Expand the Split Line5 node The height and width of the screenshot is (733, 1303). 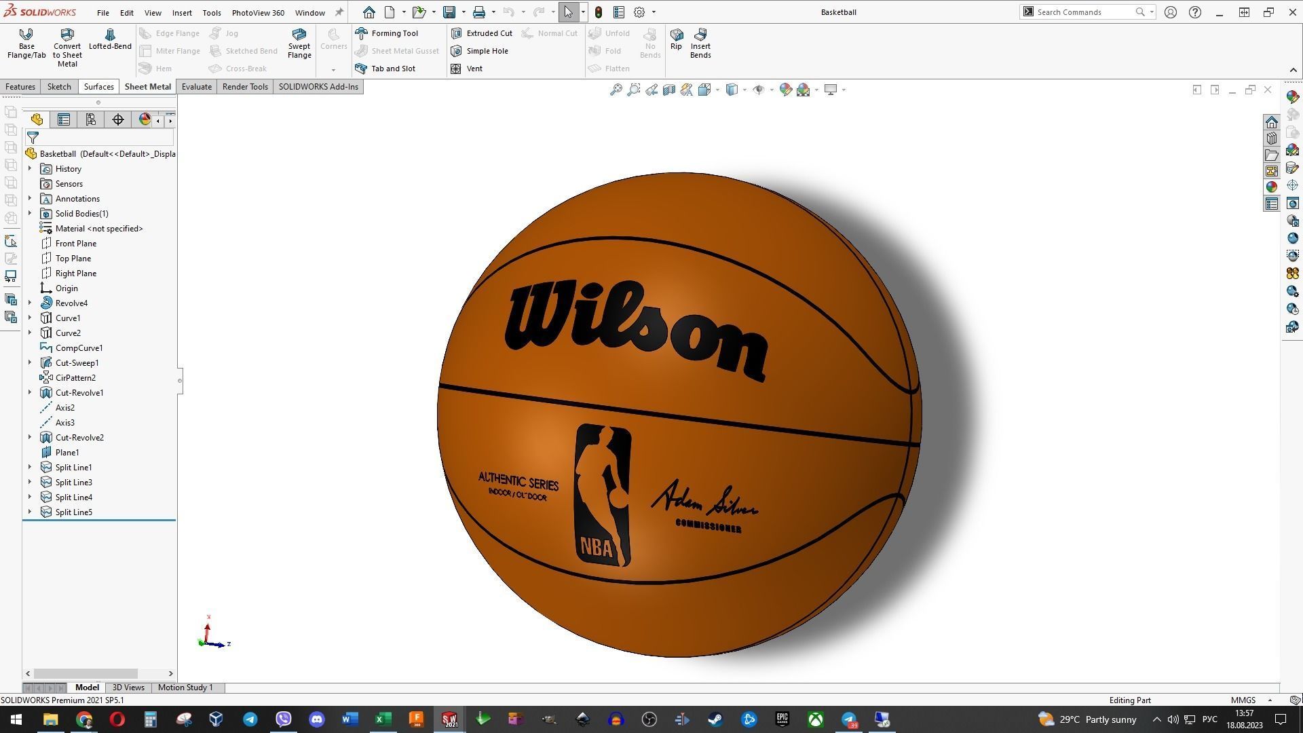coord(30,512)
